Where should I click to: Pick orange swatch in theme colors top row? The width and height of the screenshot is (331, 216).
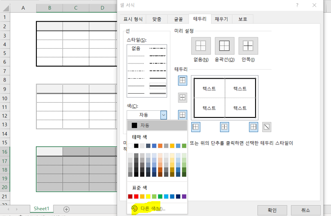[160, 146]
